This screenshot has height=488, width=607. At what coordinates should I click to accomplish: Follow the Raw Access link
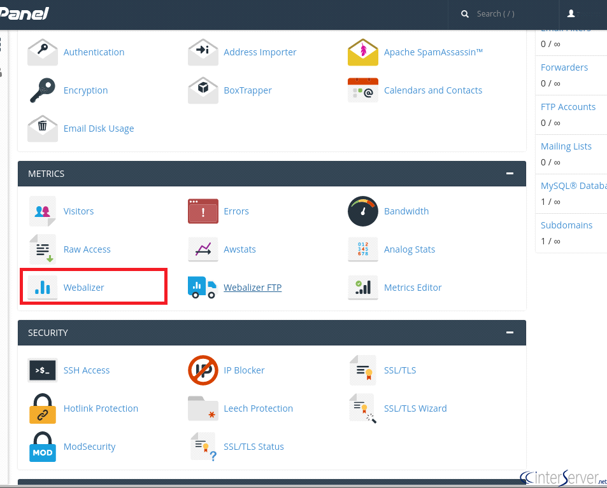87,249
